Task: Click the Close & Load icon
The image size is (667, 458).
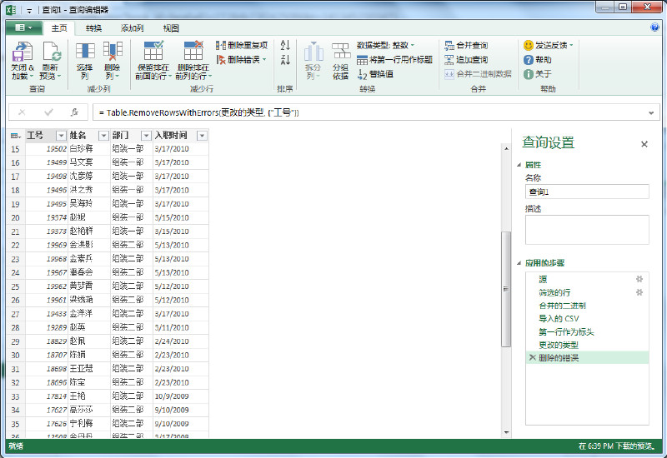Action: tap(23, 52)
